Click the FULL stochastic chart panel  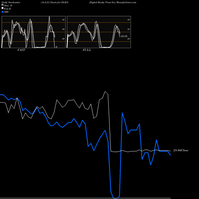click(x=99, y=32)
